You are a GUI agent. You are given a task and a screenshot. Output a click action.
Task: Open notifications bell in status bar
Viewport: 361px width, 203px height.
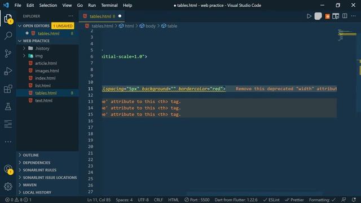[354, 200]
